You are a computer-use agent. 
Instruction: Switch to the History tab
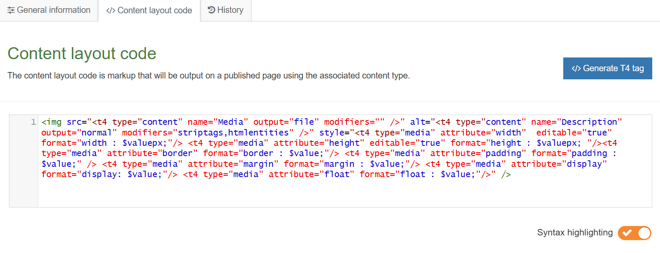point(225,10)
